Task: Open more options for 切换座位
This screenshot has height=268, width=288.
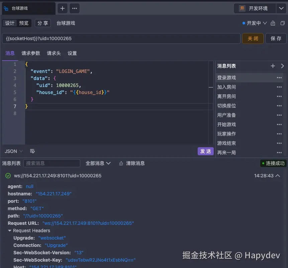Action: pos(279,106)
